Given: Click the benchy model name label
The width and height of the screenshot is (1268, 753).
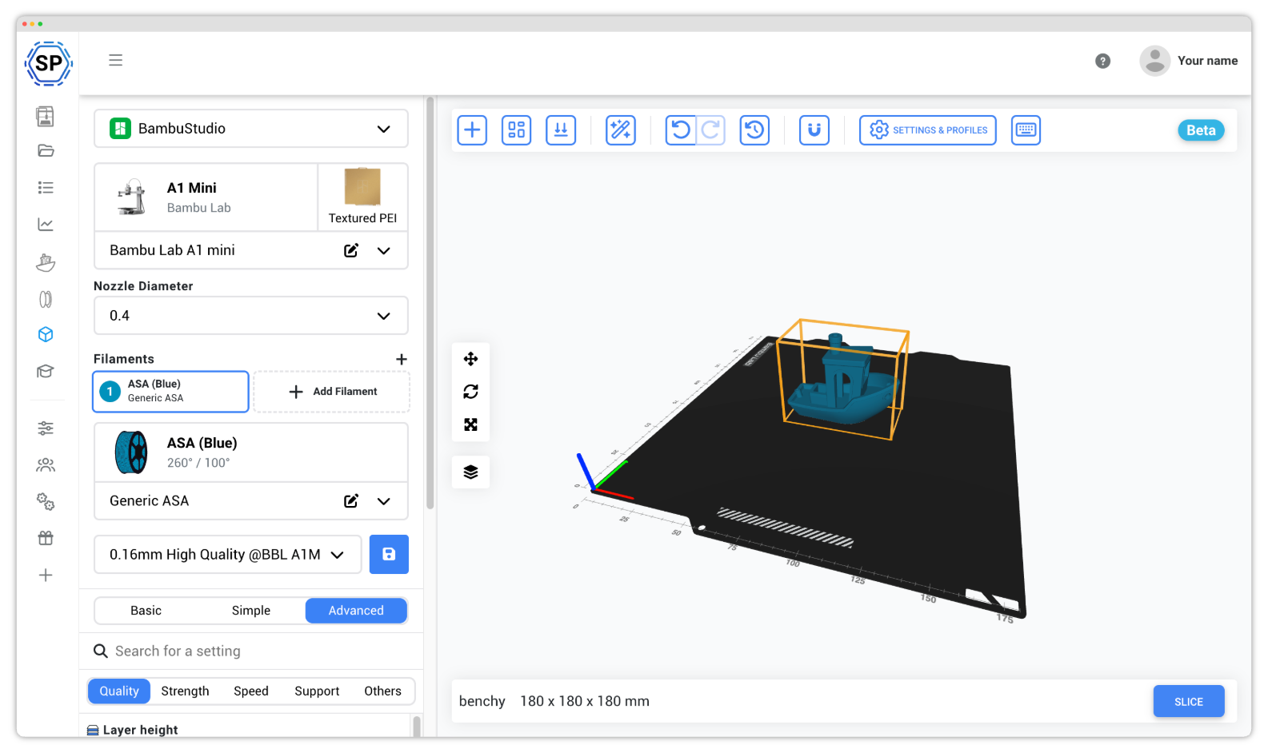Looking at the screenshot, I should [482, 702].
